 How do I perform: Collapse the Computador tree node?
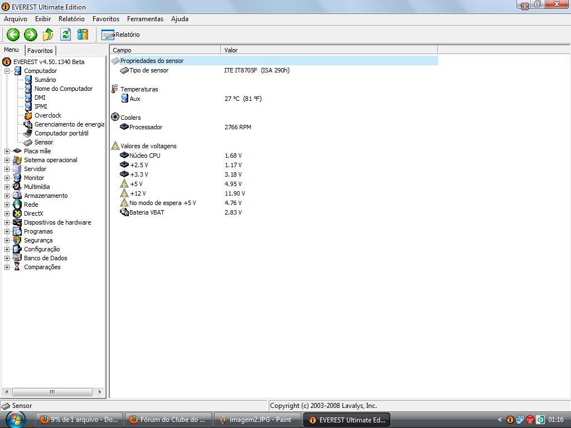click(x=7, y=71)
